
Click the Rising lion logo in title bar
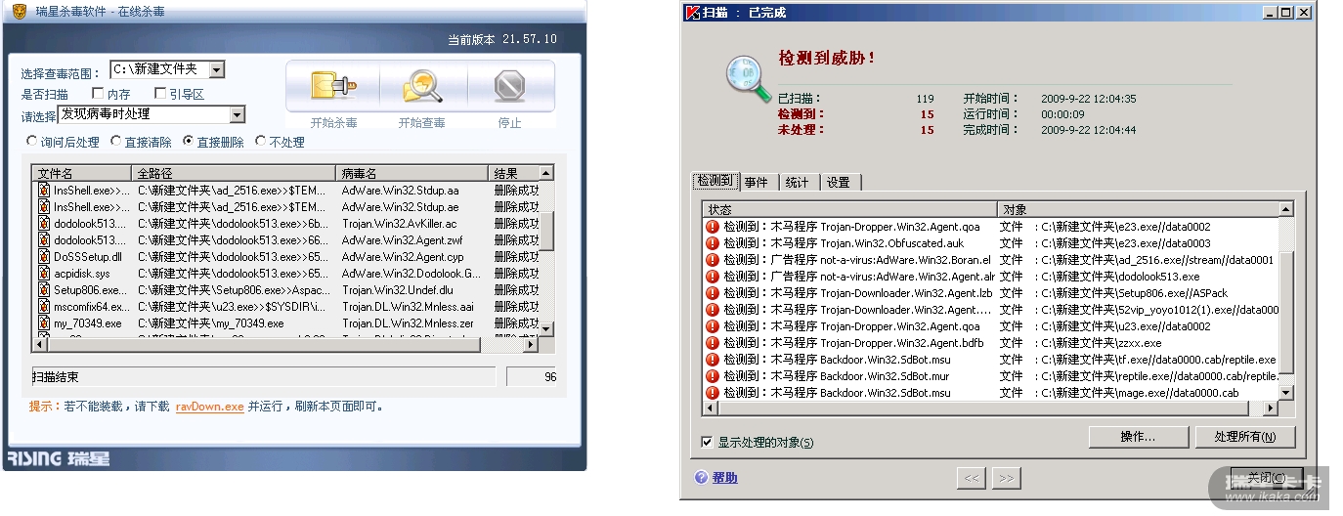click(19, 12)
